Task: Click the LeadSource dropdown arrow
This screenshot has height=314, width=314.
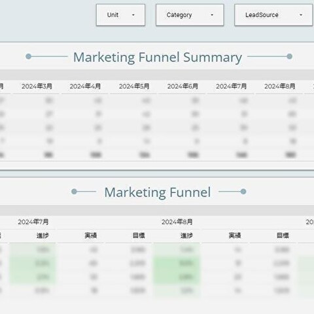Action: pyautogui.click(x=301, y=15)
